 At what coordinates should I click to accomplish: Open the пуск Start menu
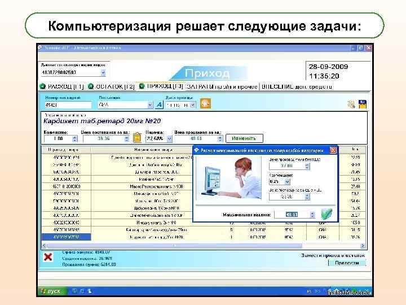(52, 291)
